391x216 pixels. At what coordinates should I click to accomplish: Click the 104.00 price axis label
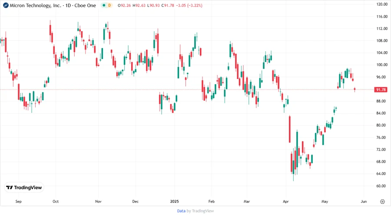tap(382, 53)
